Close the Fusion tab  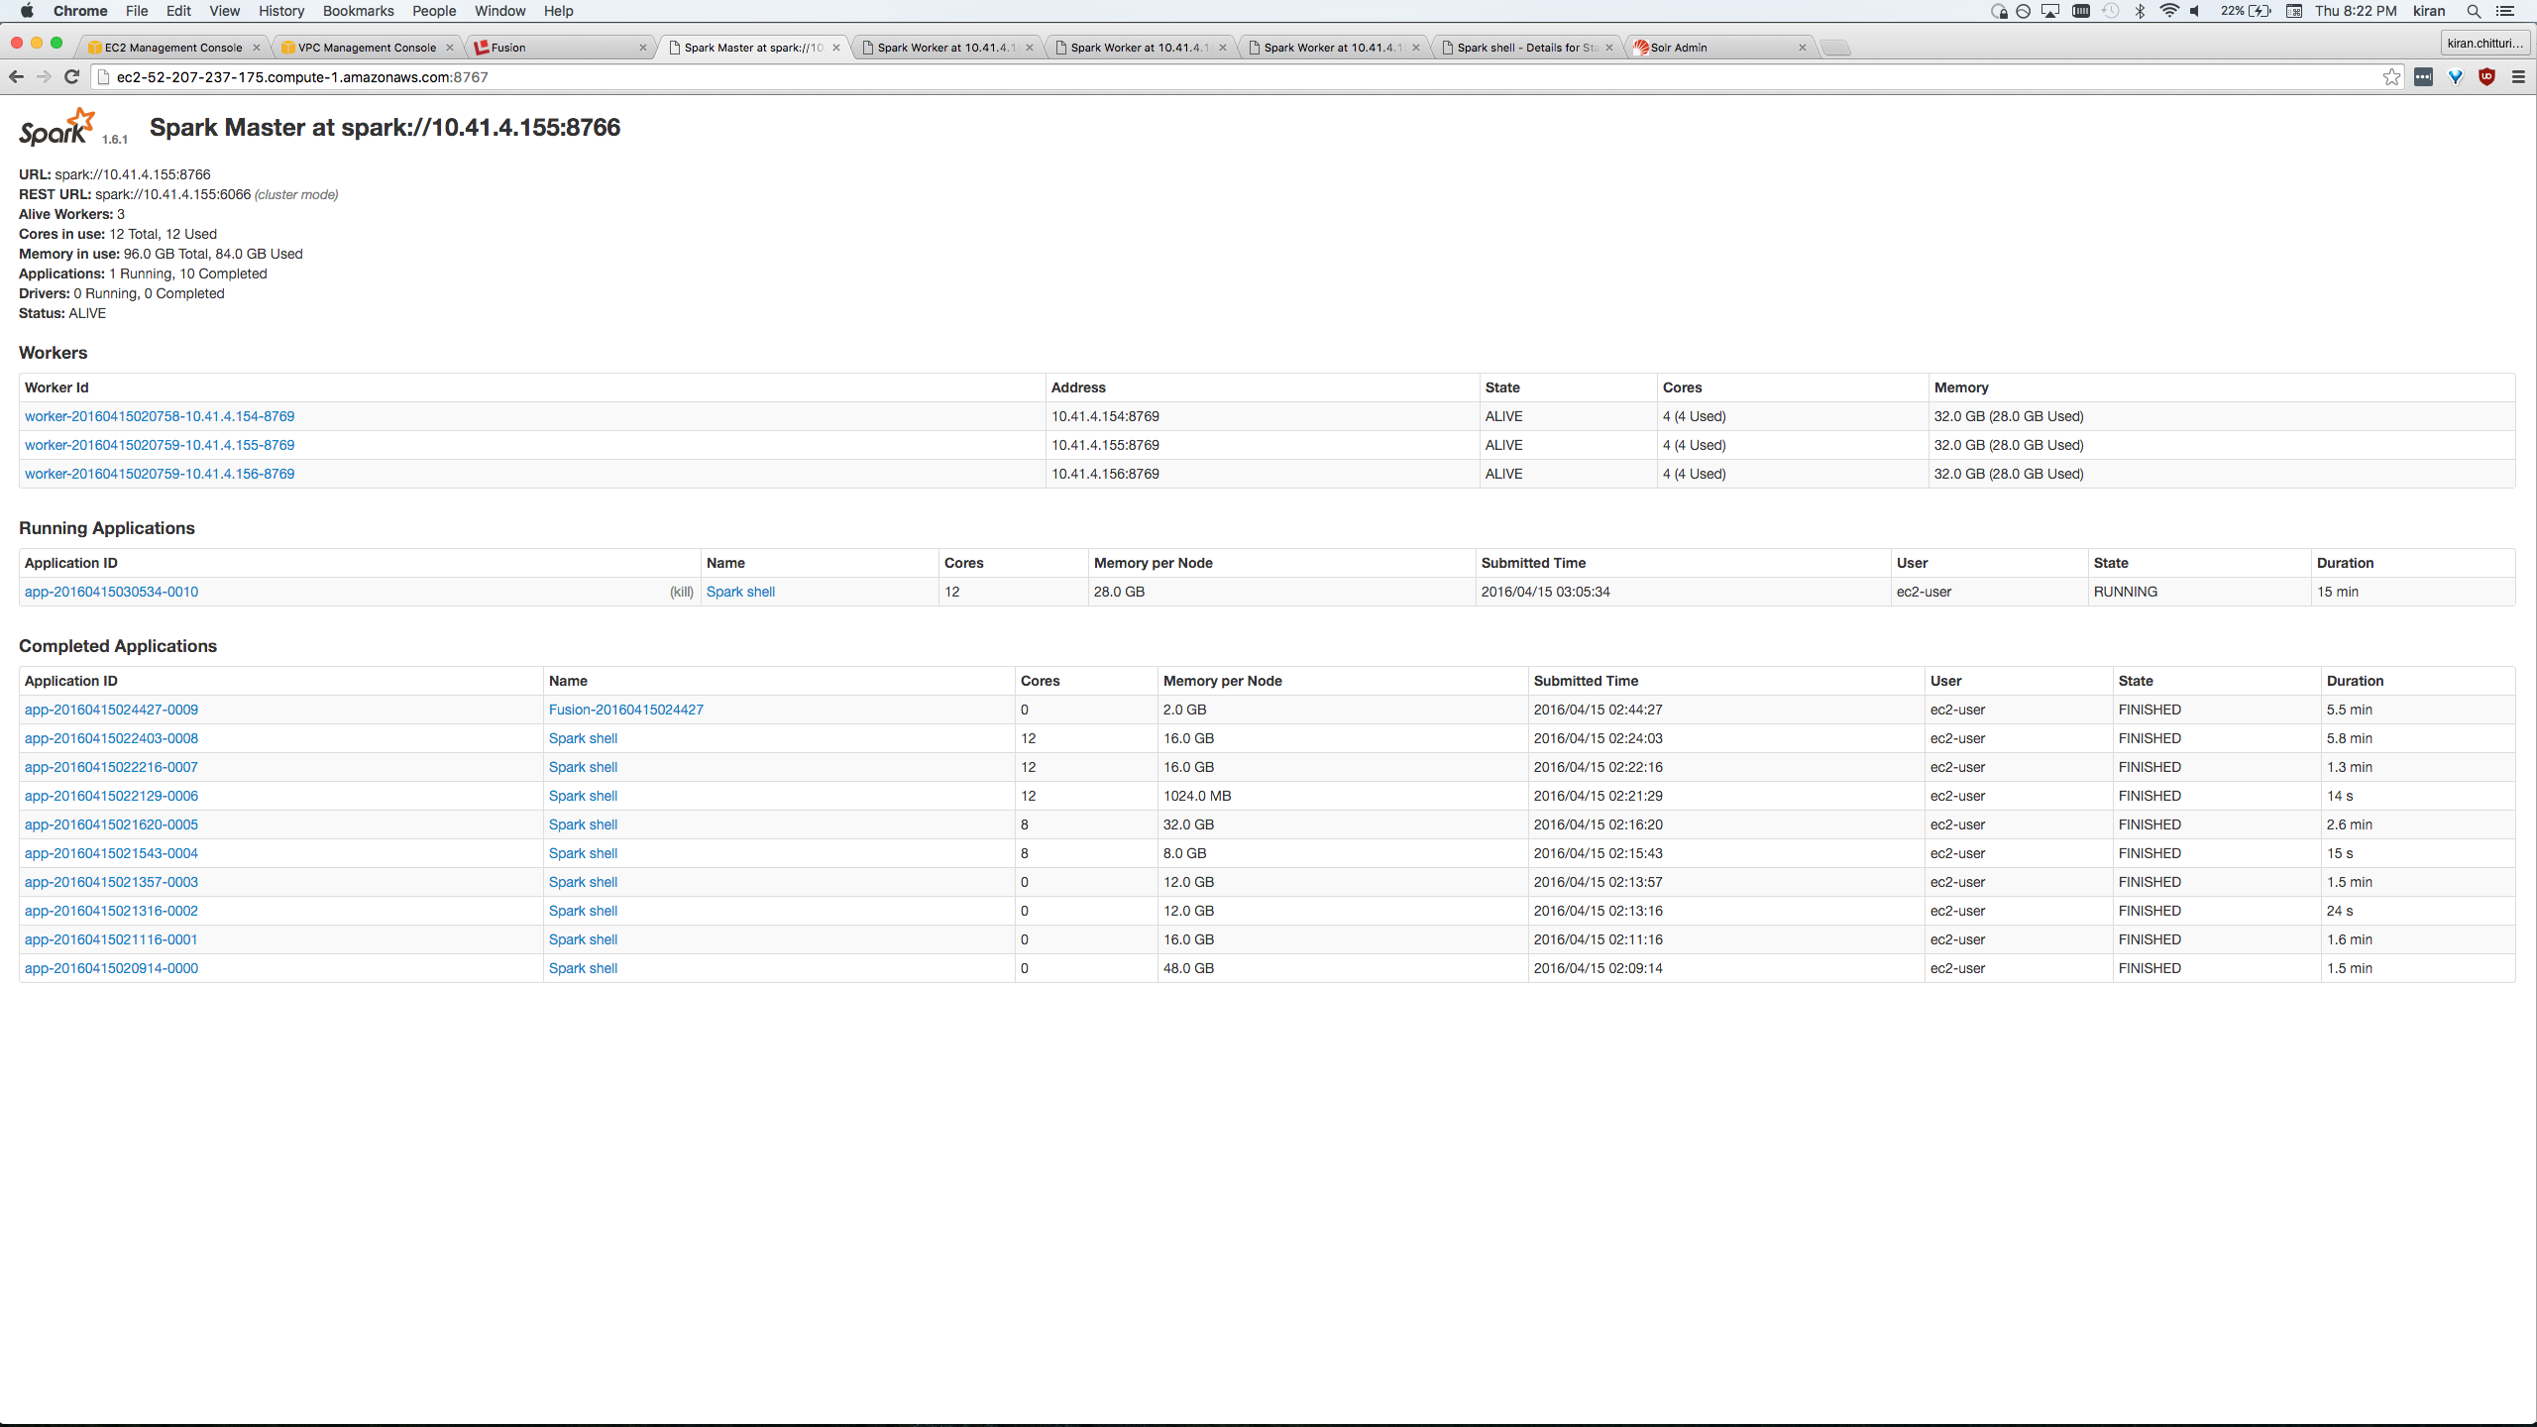(642, 48)
